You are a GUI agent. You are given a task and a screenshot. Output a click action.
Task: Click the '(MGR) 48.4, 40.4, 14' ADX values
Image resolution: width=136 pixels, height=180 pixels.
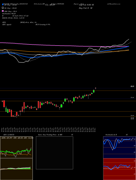pos(28,22)
